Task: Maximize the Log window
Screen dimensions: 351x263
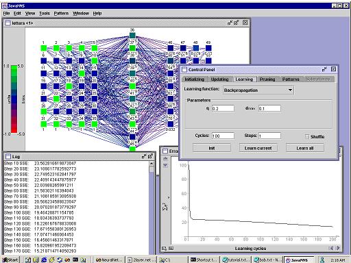Action: pyautogui.click(x=150, y=156)
